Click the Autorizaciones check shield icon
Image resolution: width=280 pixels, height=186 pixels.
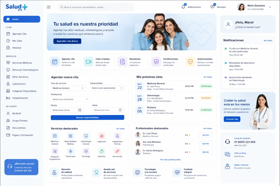click(x=190, y=62)
